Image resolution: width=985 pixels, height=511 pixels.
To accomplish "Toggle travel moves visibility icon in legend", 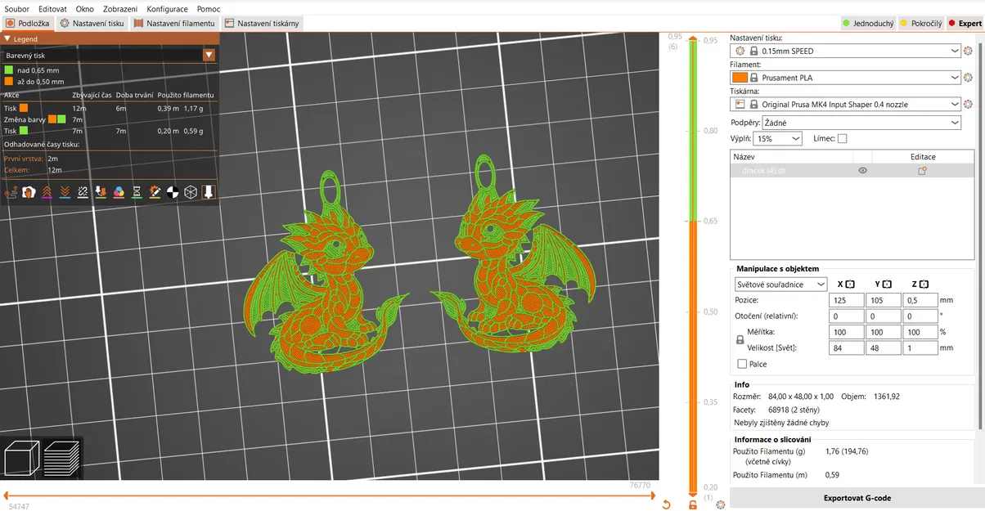I will coord(11,192).
